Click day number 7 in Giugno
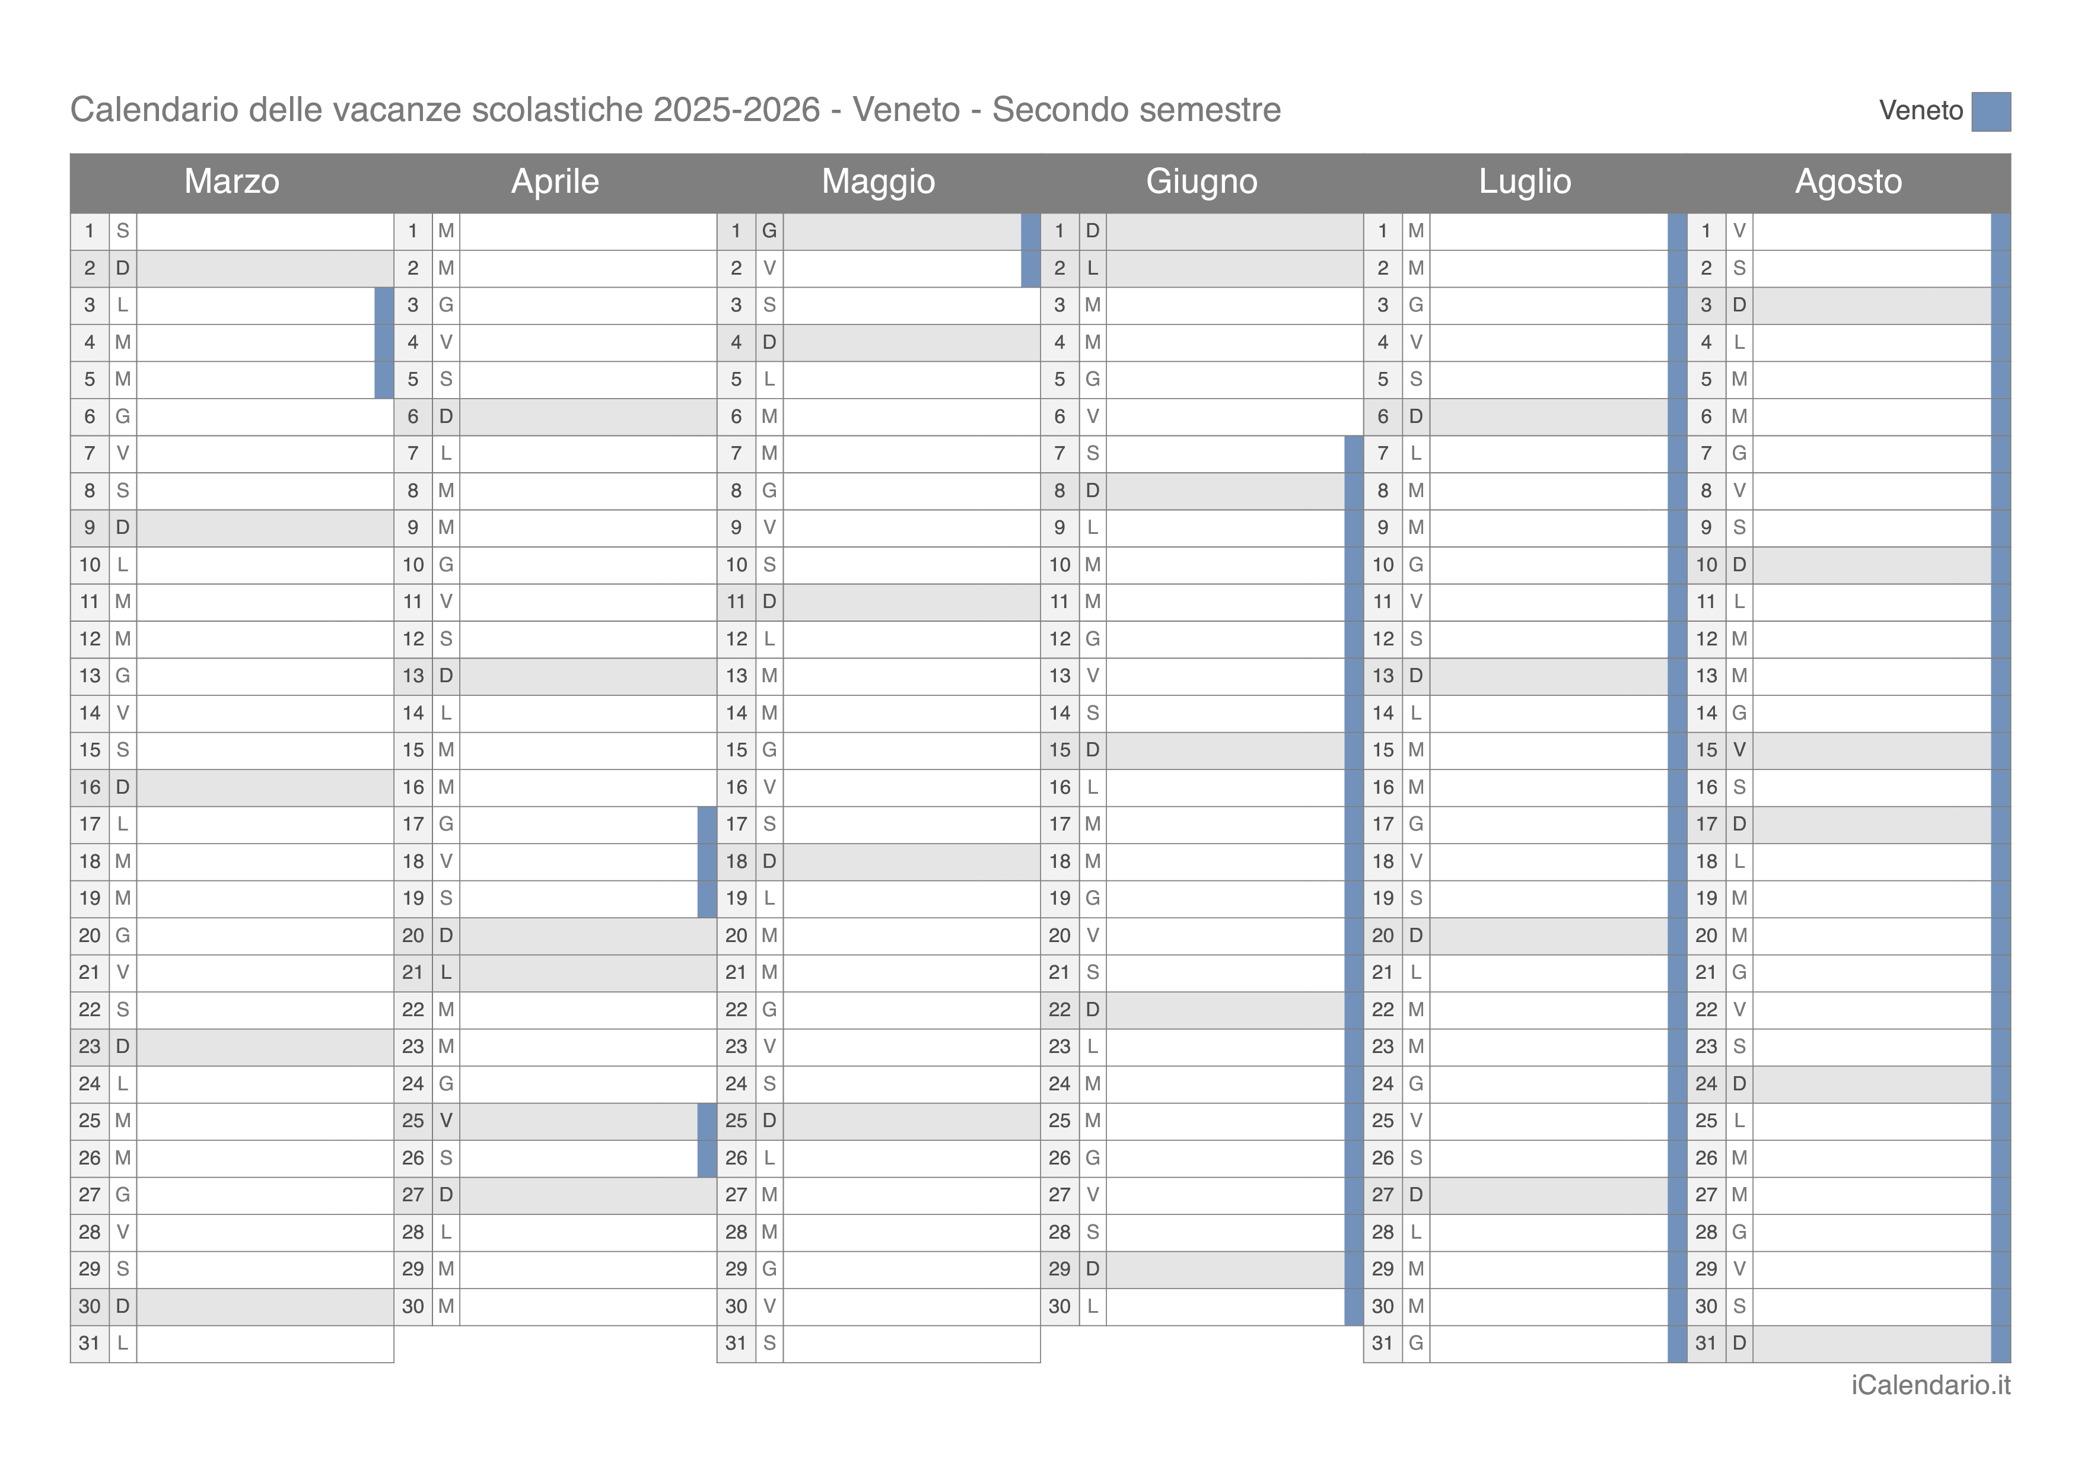 point(1059,453)
